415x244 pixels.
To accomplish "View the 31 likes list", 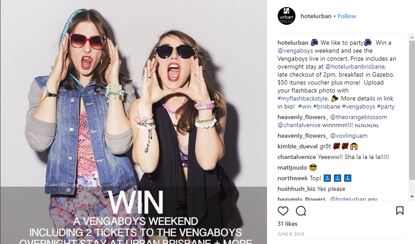I will [x=287, y=224].
